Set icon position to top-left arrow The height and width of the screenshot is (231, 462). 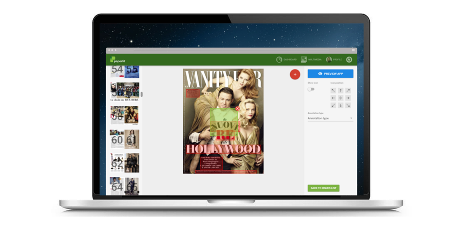333,90
